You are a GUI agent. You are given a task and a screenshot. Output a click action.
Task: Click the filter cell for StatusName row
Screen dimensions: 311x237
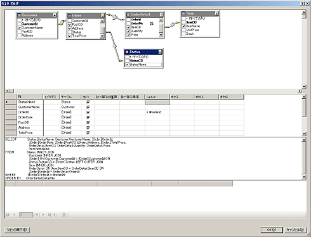click(157, 102)
